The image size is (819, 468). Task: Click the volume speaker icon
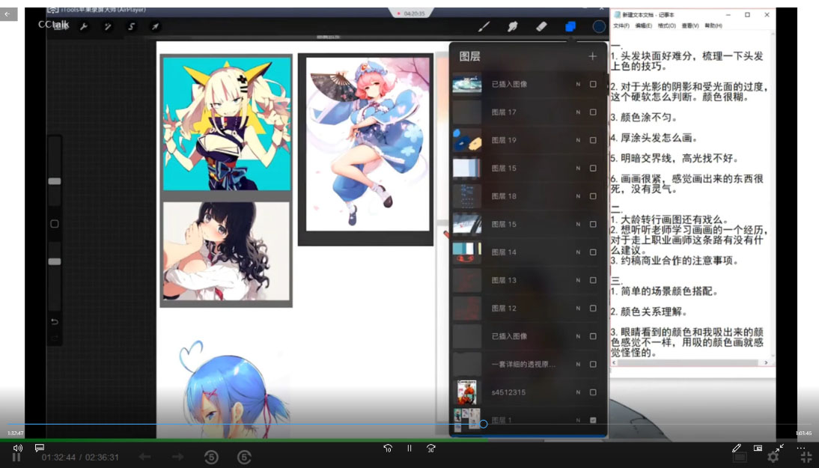[x=18, y=448]
